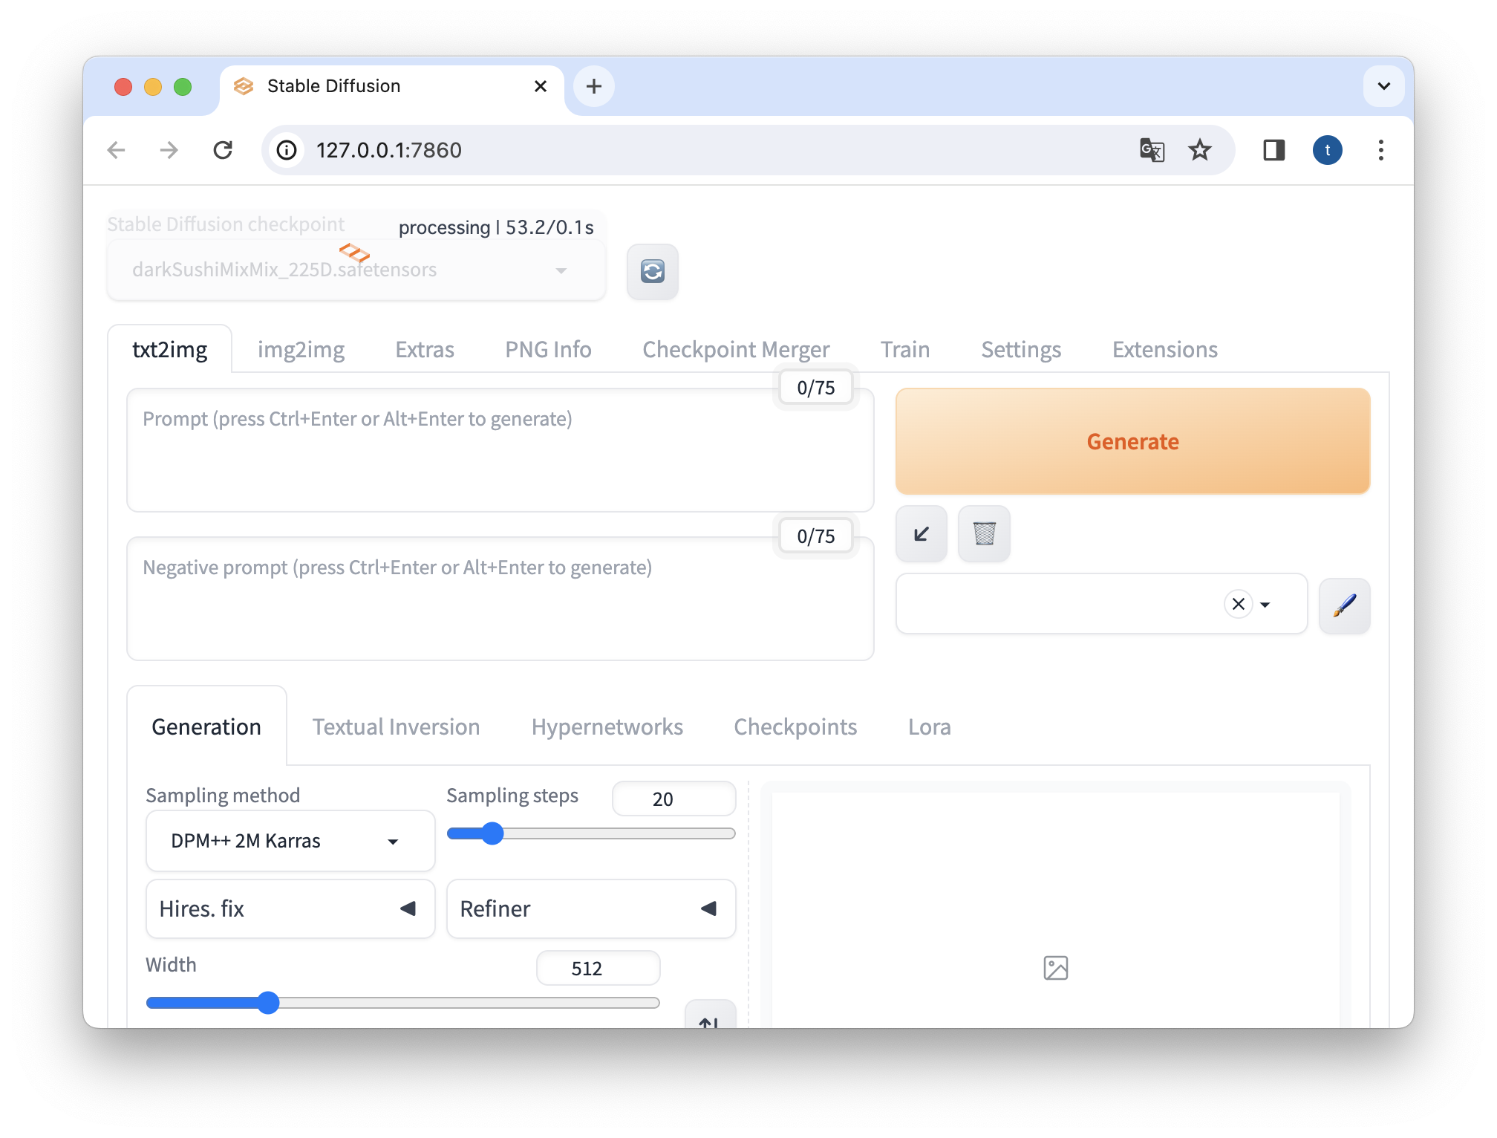
Task: Click the Sampling steps slider handle
Action: (x=492, y=833)
